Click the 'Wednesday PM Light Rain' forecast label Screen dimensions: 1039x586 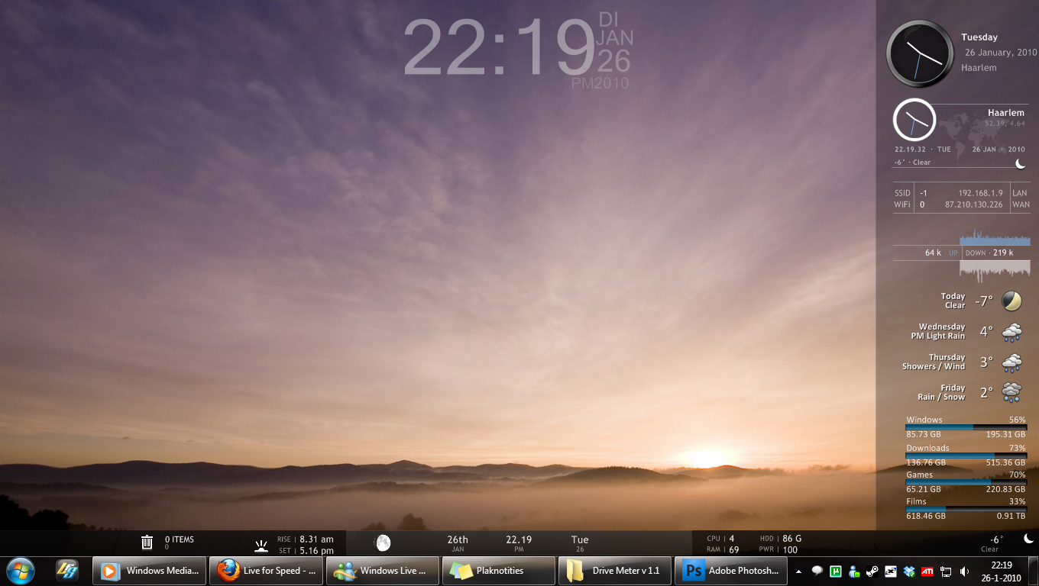(937, 331)
